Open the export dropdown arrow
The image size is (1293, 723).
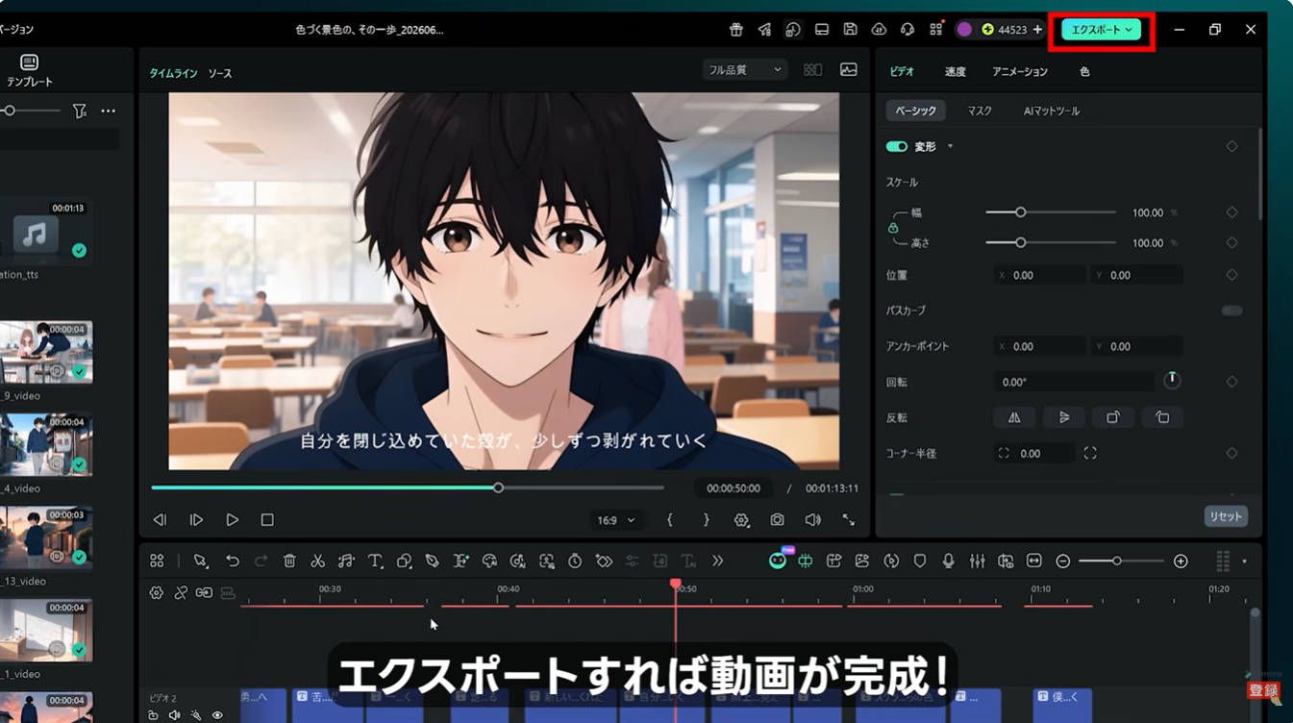[1129, 30]
